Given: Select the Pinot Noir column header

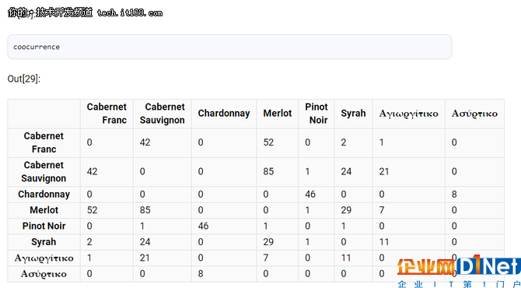Looking at the screenshot, I should (x=316, y=114).
